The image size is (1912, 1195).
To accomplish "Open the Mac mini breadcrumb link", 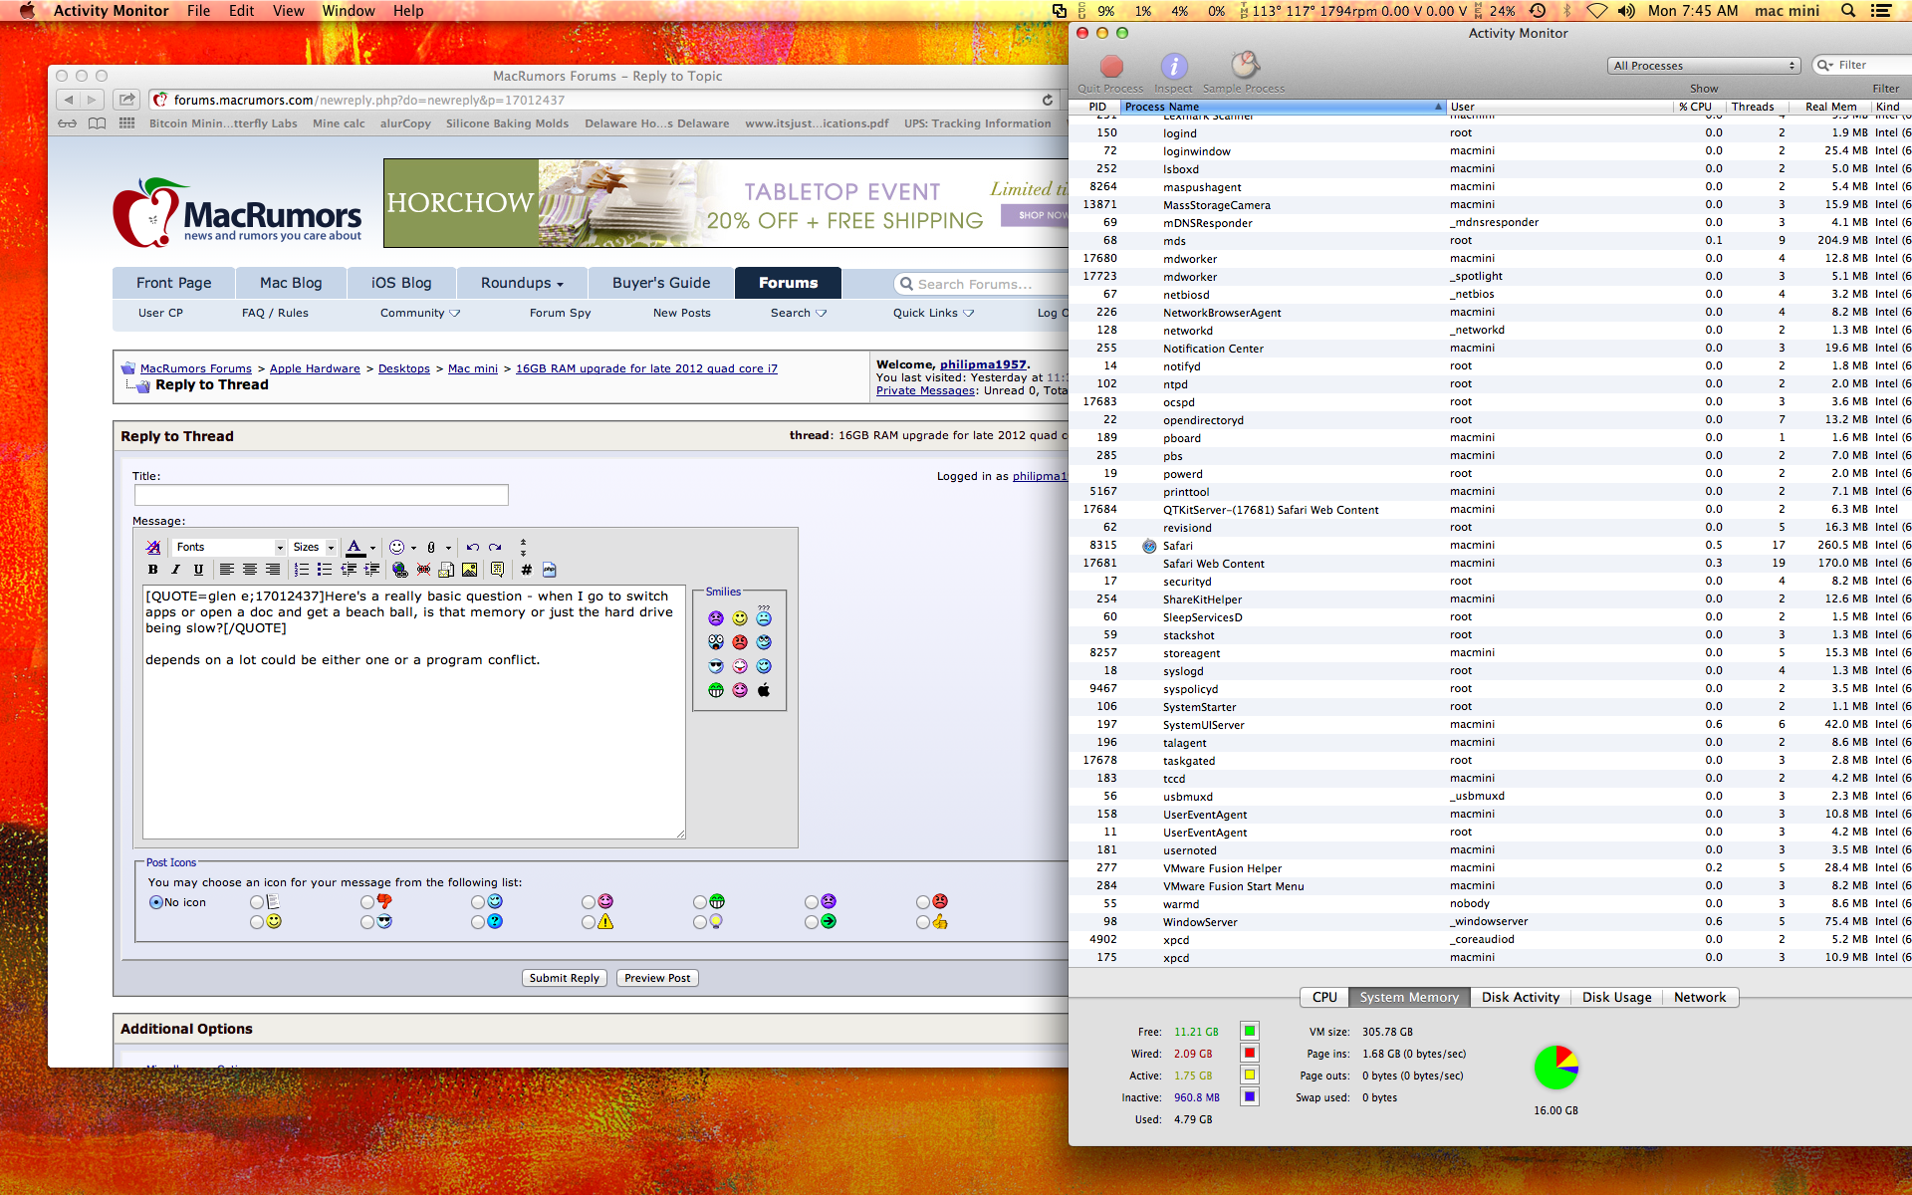I will (472, 368).
